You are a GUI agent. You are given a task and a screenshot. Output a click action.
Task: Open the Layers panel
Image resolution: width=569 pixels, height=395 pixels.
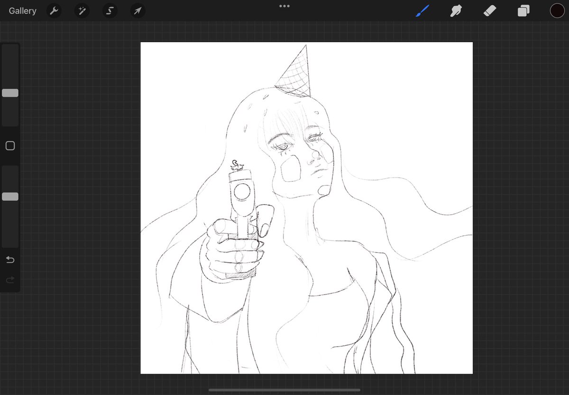coord(523,11)
